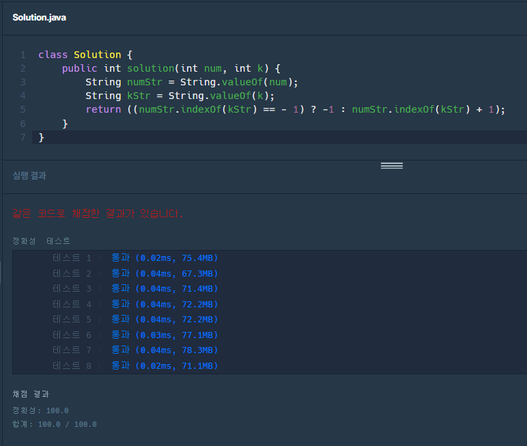Viewport: 527px width, 446px height.
Task: Click the chevron next to 테스트 7
Action: [100, 350]
